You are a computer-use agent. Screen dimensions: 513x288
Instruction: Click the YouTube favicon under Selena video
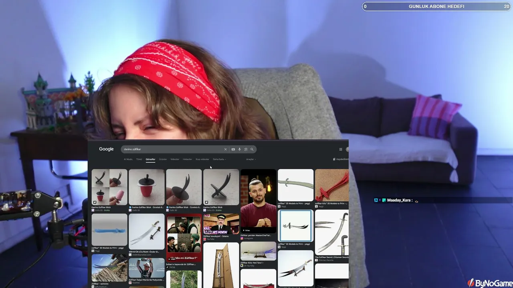tap(204, 239)
